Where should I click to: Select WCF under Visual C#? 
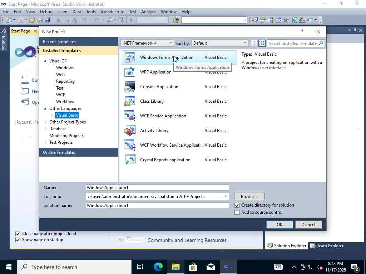tap(60, 95)
